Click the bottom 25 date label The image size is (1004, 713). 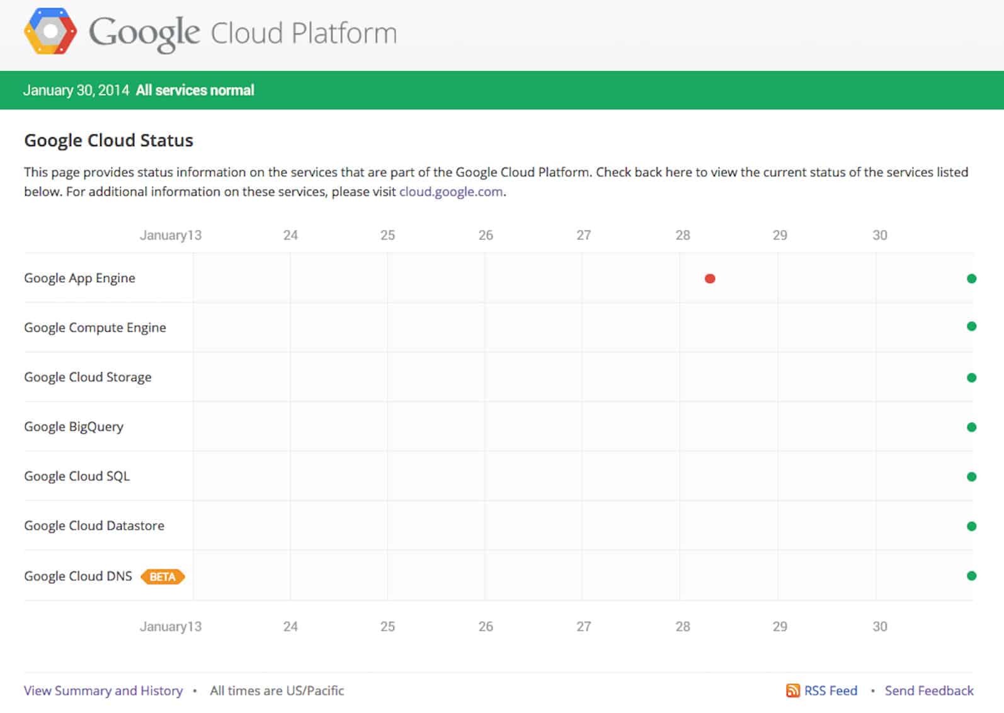click(x=387, y=626)
